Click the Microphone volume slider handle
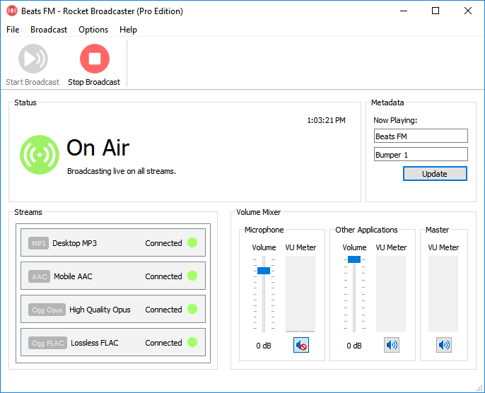Viewport: 485px width, 393px height. (x=264, y=271)
